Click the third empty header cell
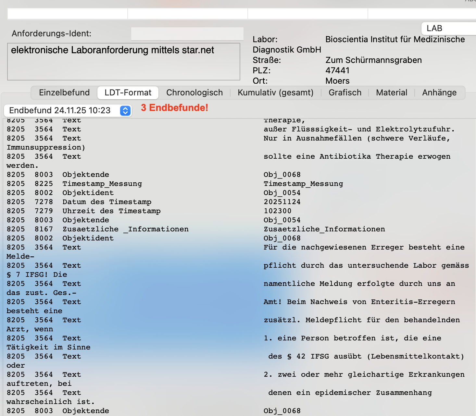The width and height of the screenshot is (476, 416). click(308, 14)
